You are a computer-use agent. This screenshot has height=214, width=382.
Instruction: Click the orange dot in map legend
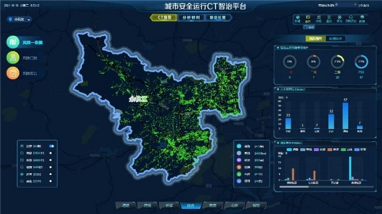[x=239, y=167]
